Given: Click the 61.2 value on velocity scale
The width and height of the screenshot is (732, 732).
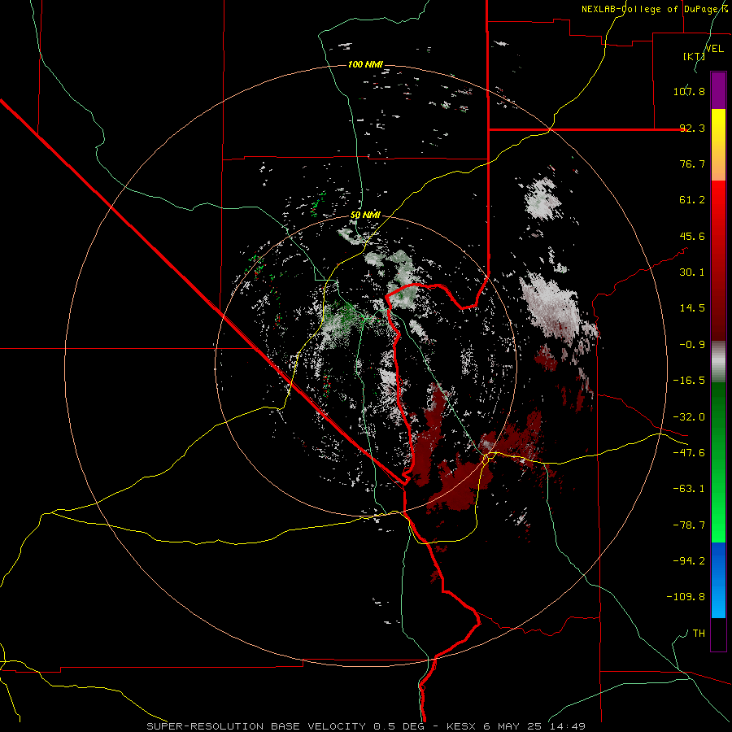Looking at the screenshot, I should pos(692,200).
